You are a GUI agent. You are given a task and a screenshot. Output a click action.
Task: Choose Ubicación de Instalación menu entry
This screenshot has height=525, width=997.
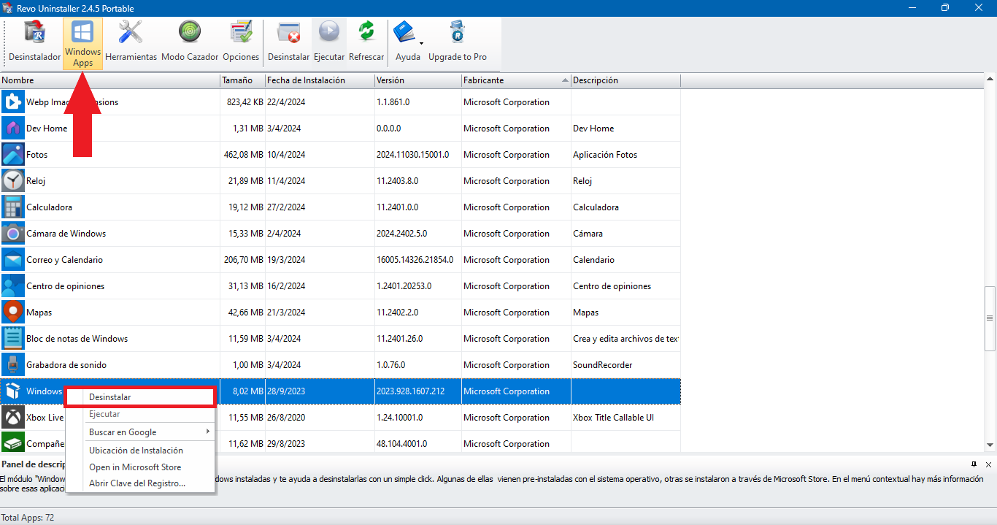(x=140, y=451)
